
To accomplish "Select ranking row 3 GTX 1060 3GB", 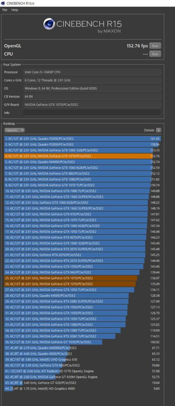I will click(82, 150).
